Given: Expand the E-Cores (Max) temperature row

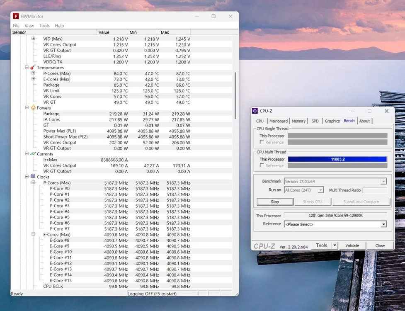Looking at the screenshot, I should (33, 79).
